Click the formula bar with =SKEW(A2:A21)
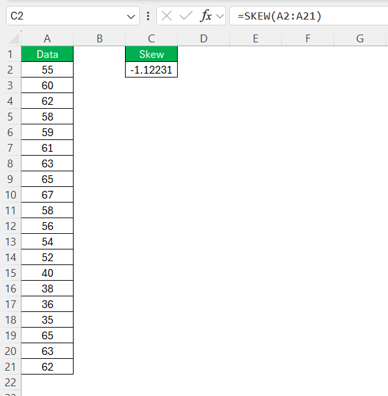This screenshot has height=396, width=388. point(309,16)
